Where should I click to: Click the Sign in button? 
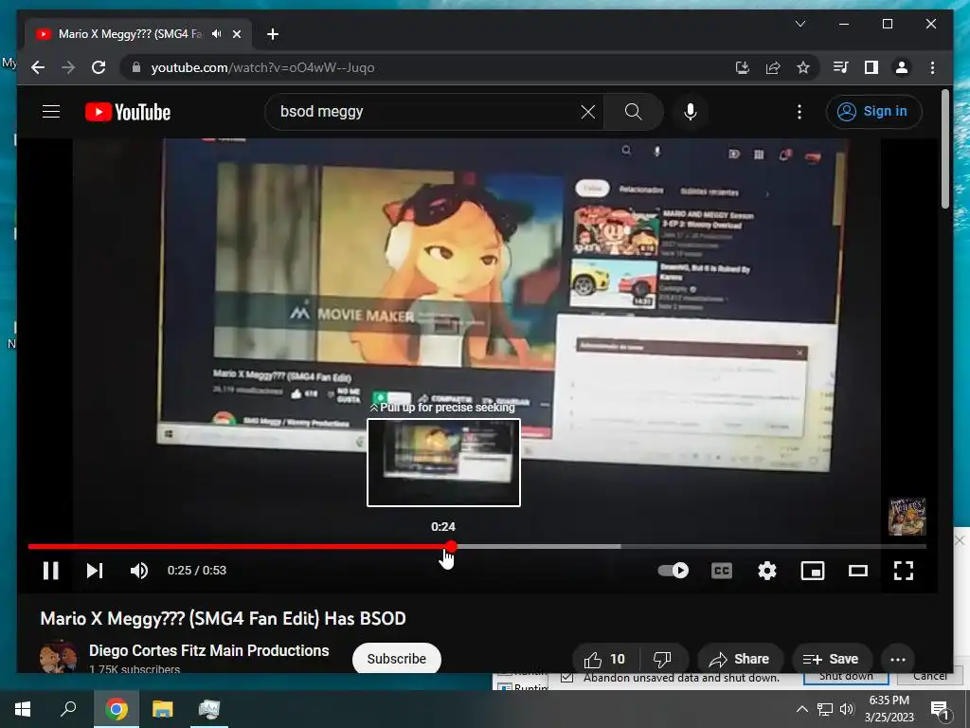[873, 112]
